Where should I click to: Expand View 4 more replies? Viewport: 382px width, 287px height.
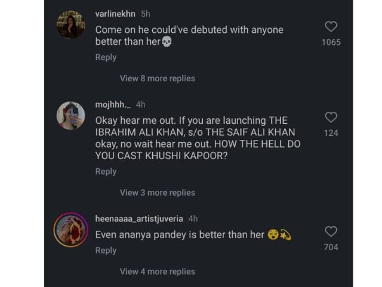(x=157, y=271)
